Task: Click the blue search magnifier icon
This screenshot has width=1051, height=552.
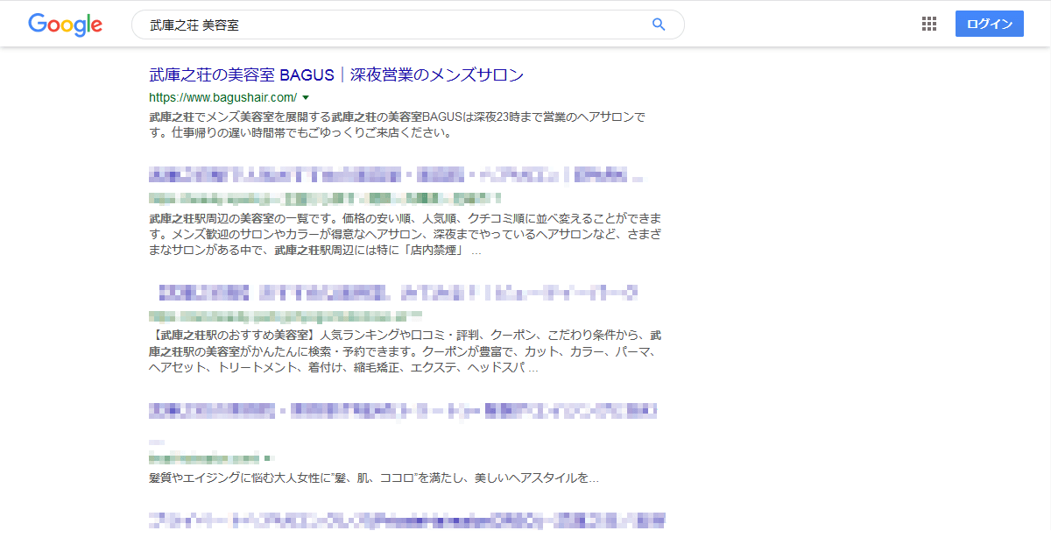Action: point(659,25)
